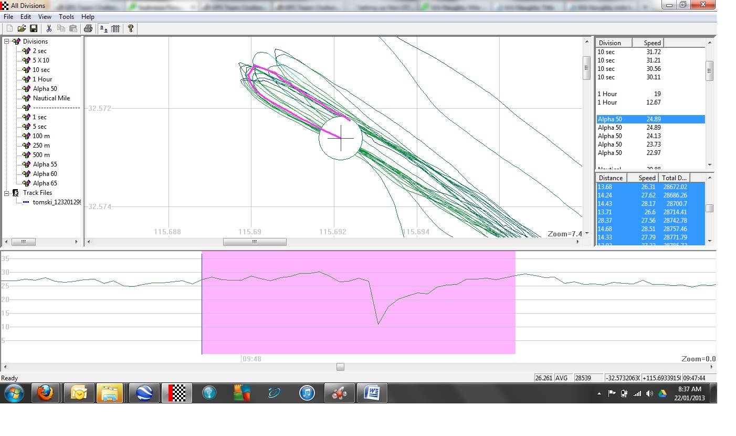
Task: Open Google Earth from the taskbar
Action: tap(144, 393)
